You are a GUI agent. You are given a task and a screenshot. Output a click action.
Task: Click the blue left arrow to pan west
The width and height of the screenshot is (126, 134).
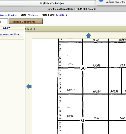click(x=29, y=86)
